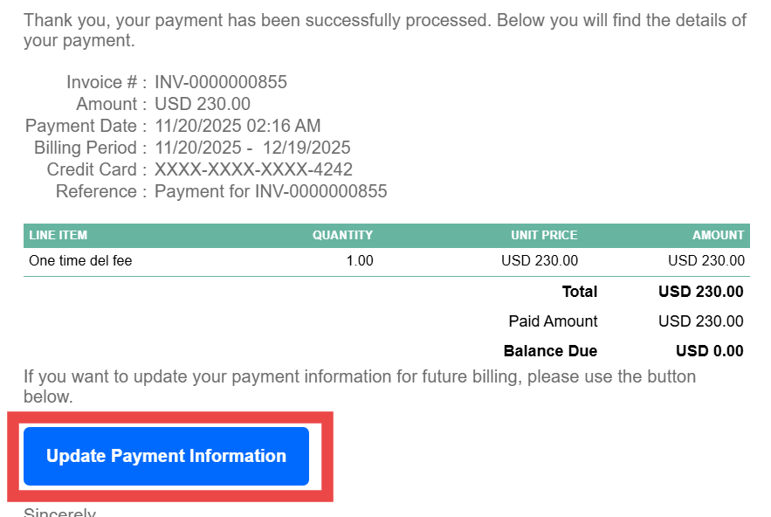The height and width of the screenshot is (517, 771).
Task: Click the bold Total label
Action: click(x=580, y=292)
